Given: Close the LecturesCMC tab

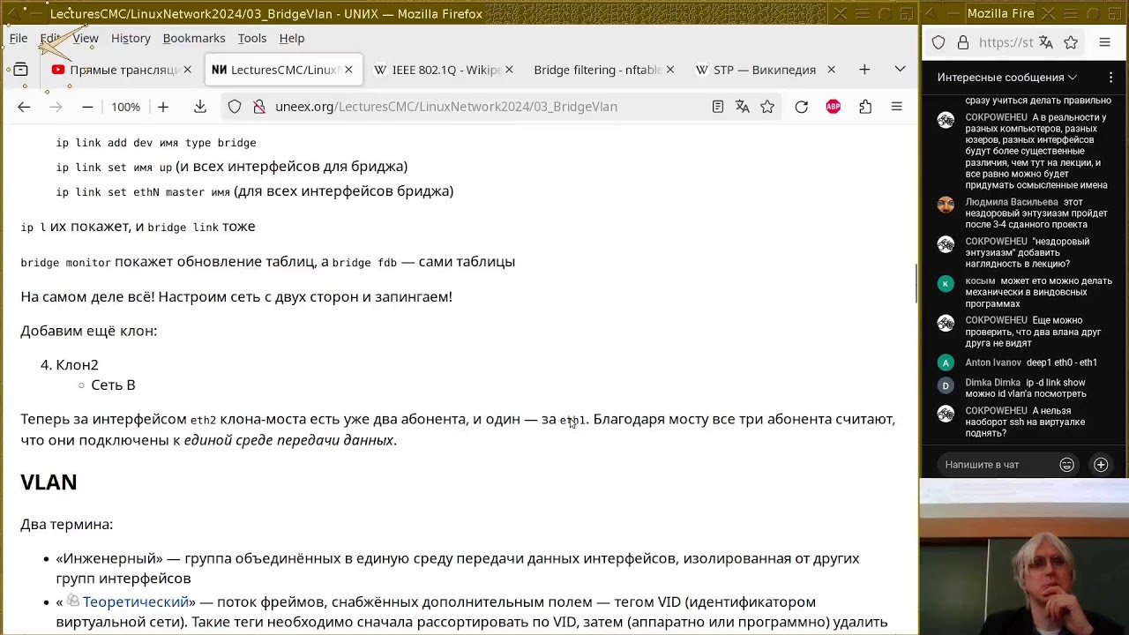Looking at the screenshot, I should point(348,70).
